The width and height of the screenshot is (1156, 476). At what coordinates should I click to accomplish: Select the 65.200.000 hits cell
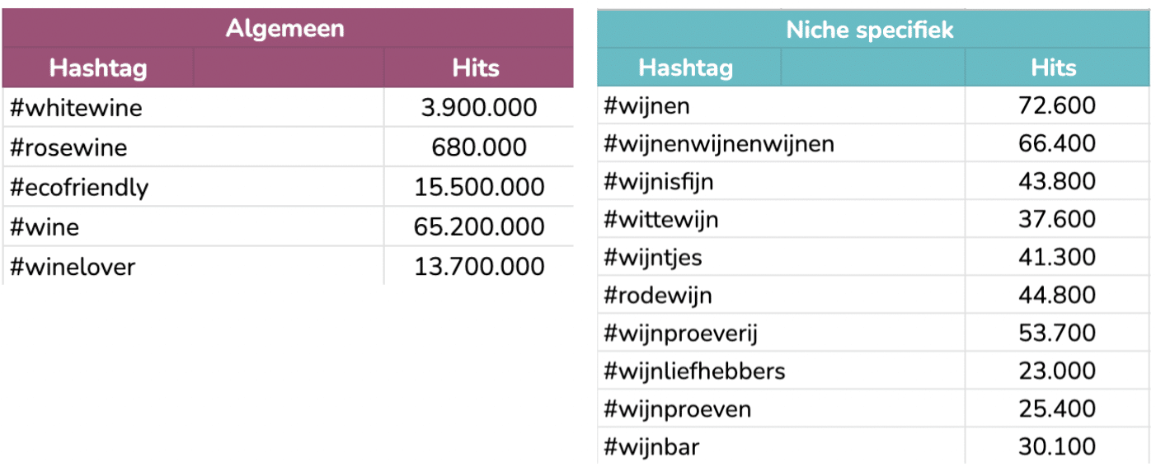click(x=478, y=226)
